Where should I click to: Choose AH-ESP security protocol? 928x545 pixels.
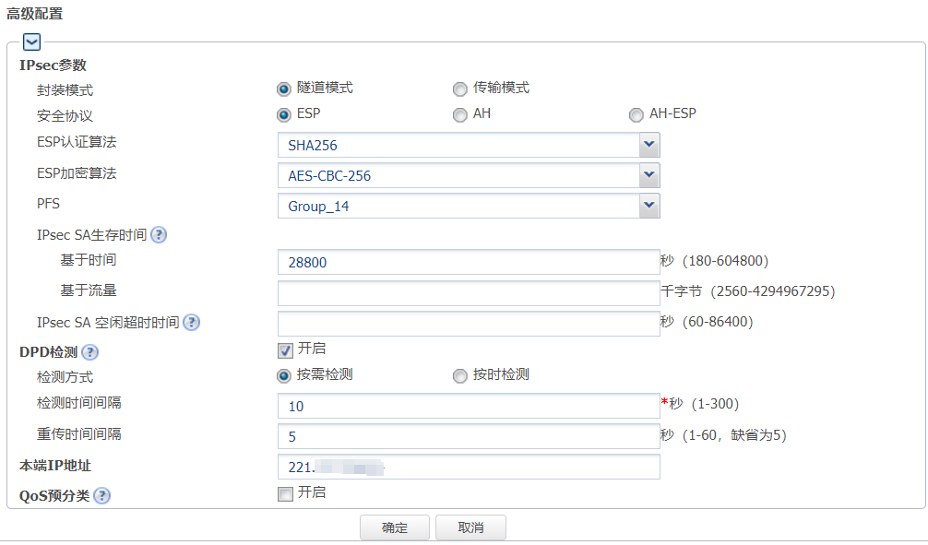click(x=636, y=115)
